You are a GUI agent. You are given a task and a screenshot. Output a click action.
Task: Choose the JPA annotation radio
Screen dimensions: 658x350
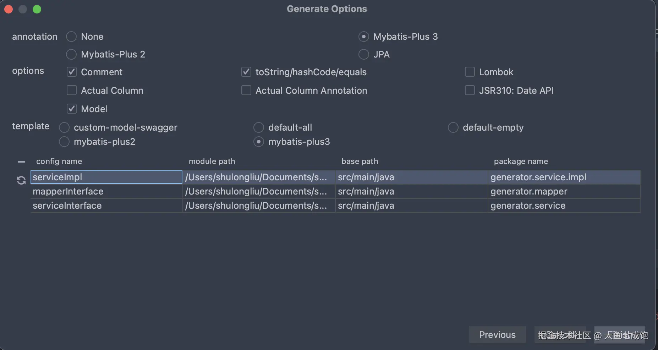[363, 54]
